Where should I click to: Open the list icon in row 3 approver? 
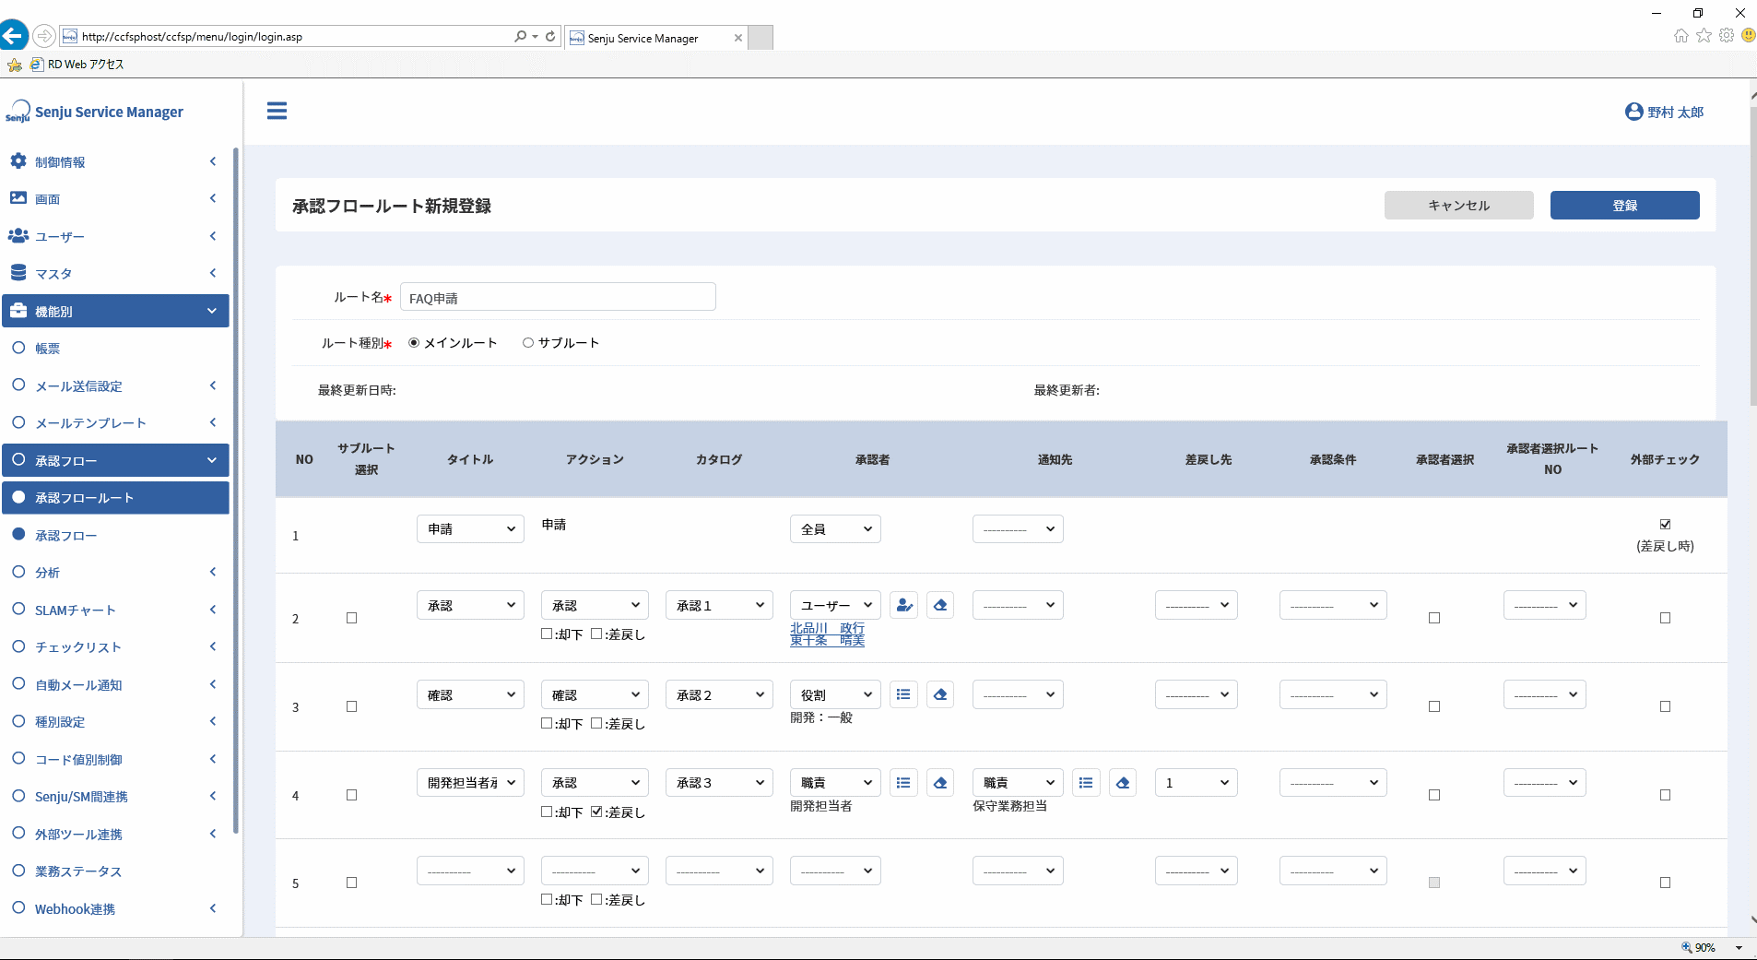coord(904,694)
